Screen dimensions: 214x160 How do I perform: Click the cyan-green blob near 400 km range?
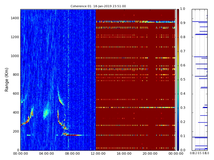[46, 113]
